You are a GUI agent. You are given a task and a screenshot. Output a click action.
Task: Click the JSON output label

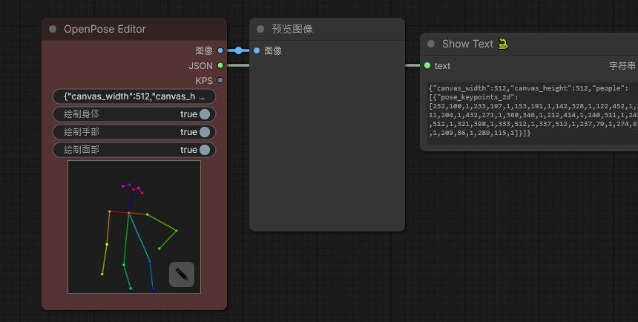pos(200,65)
